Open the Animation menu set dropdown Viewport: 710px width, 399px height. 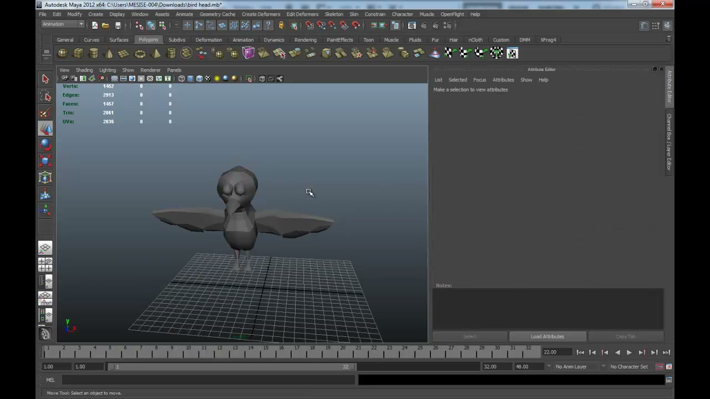pos(63,24)
